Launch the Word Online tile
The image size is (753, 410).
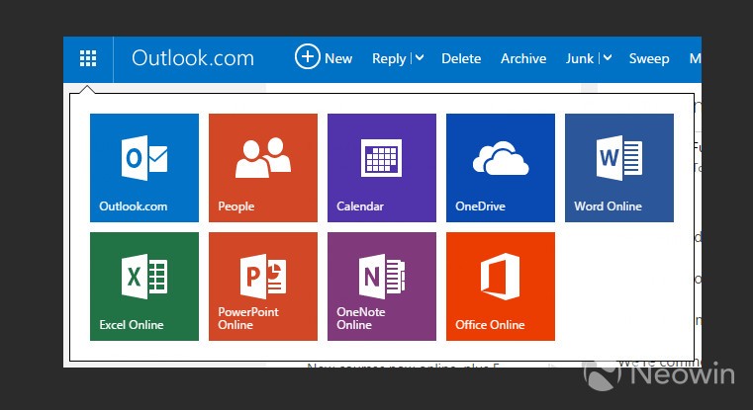[x=619, y=168]
